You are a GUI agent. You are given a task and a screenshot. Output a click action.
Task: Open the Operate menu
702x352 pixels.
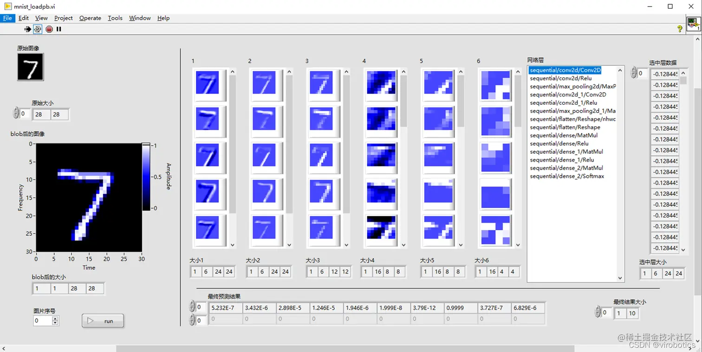tap(90, 18)
